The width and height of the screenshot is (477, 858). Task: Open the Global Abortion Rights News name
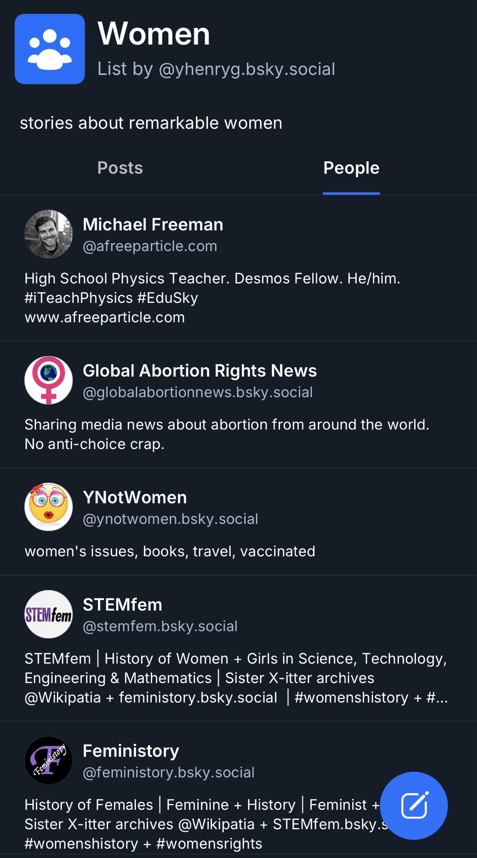(x=199, y=371)
